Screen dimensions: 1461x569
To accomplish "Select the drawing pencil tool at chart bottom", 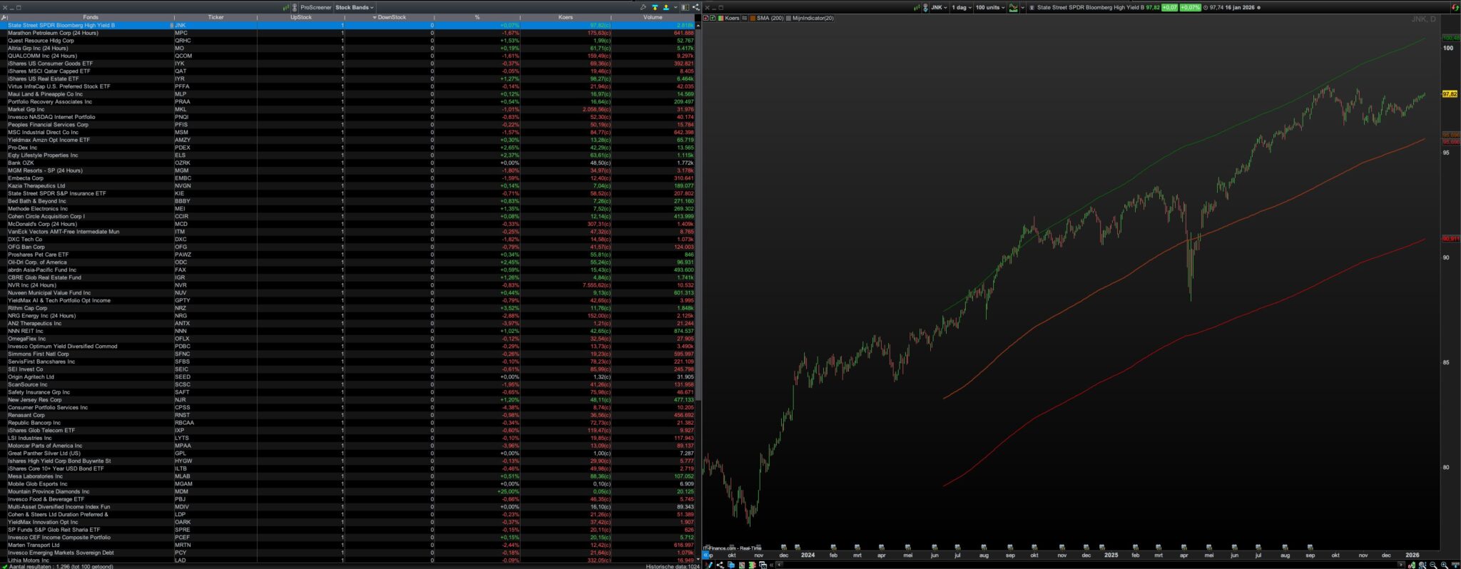I will pyautogui.click(x=710, y=565).
